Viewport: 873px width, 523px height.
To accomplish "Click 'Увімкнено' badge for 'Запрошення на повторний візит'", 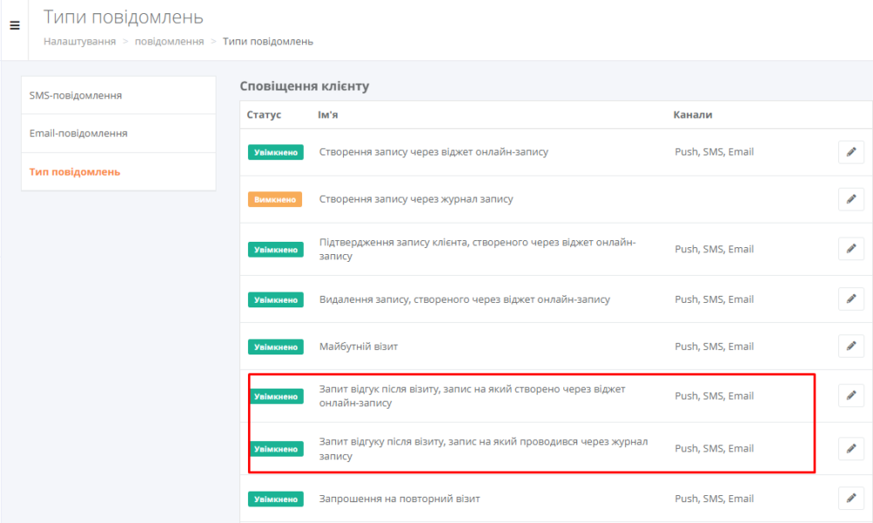I will (275, 499).
